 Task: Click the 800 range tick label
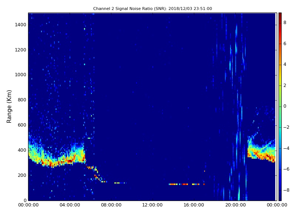tap(22, 100)
